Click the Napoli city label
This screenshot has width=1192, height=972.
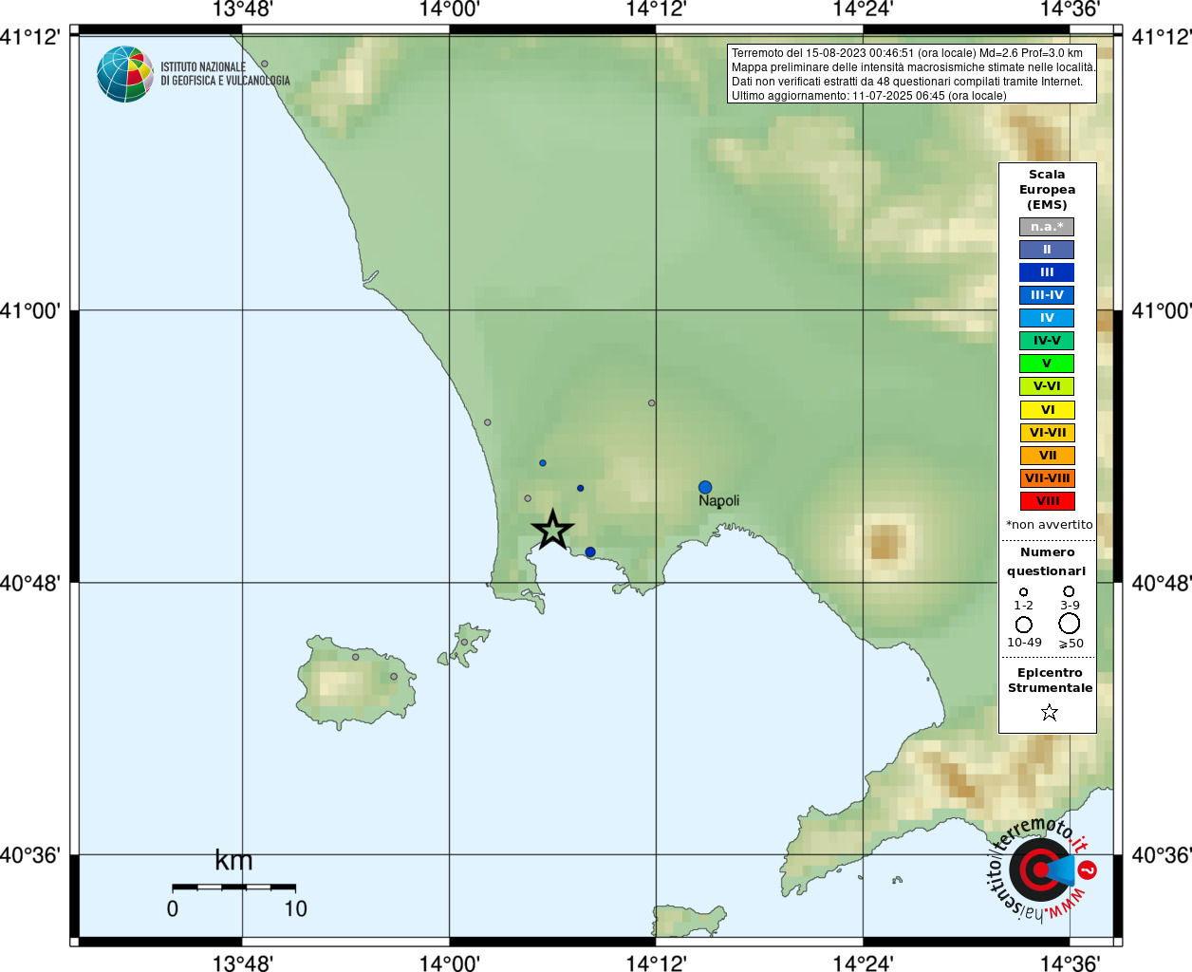pyautogui.click(x=718, y=501)
